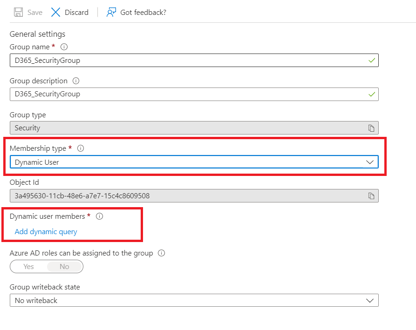Screen dimensions: 416x330
Task: Open the Group writeback state dropdown
Action: pyautogui.click(x=370, y=300)
